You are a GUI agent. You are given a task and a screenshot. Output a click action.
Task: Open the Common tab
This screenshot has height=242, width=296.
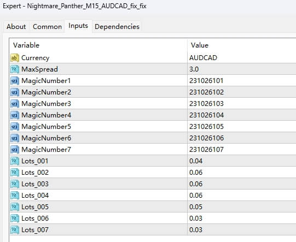tap(47, 27)
